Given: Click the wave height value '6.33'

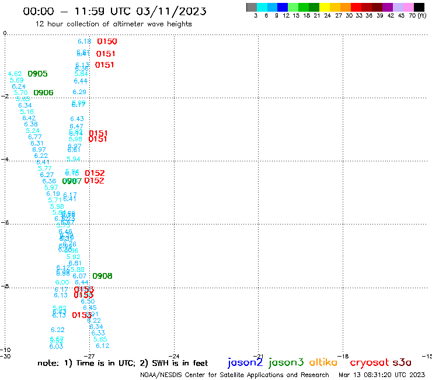Looking at the screenshot, I should (98, 333).
